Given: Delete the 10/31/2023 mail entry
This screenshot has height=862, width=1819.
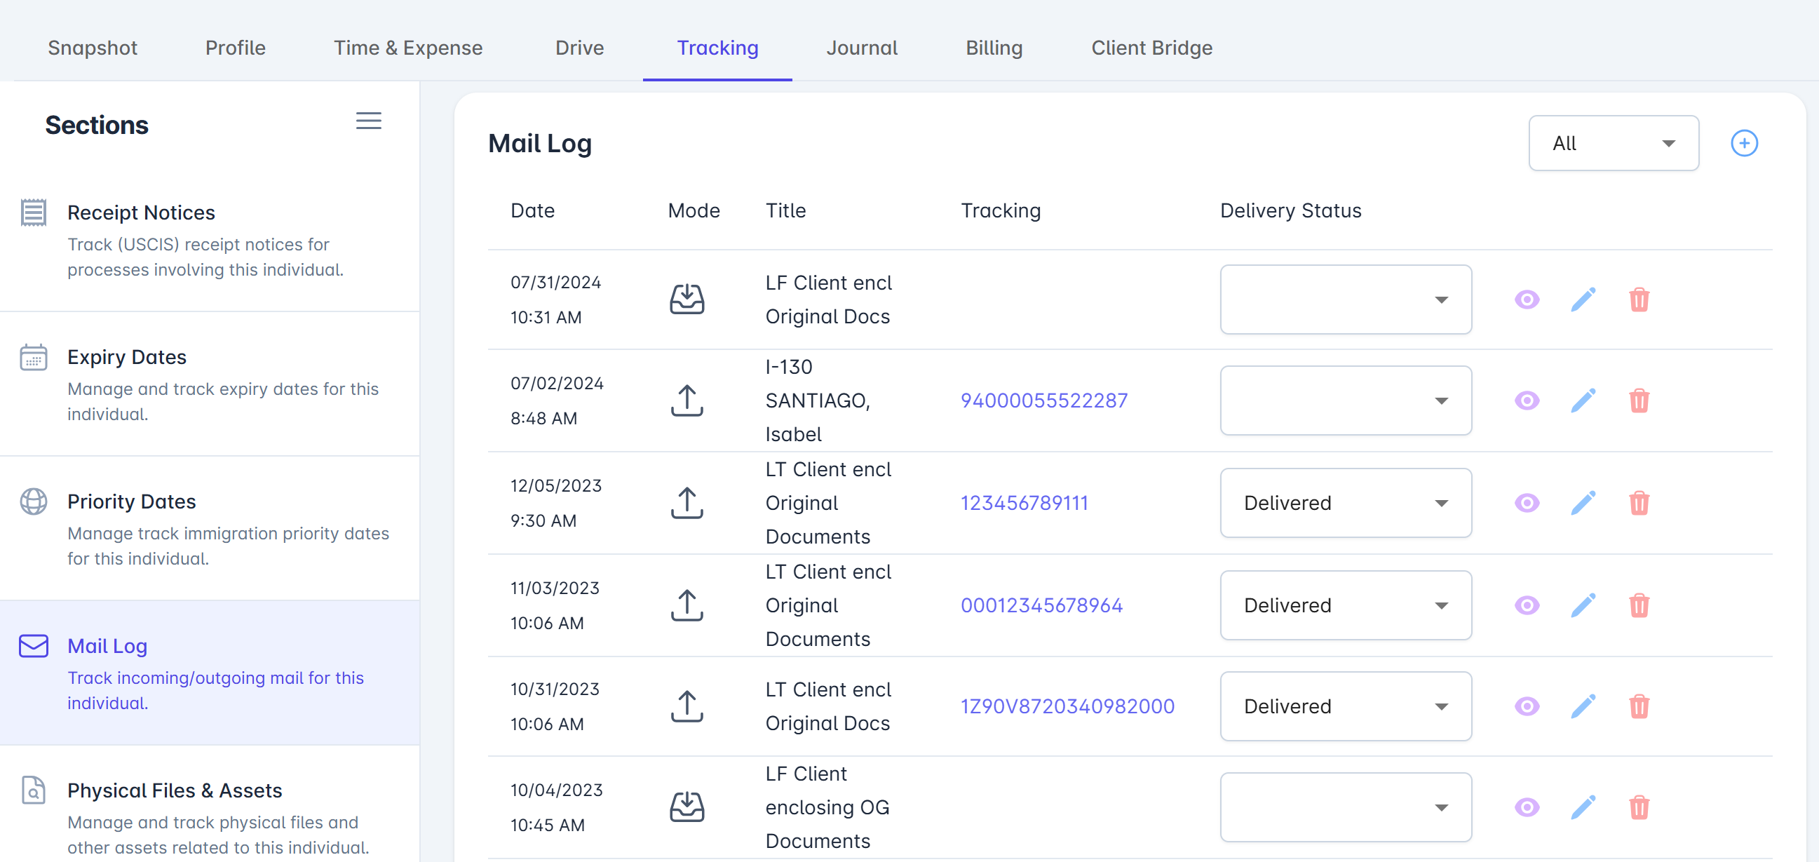Looking at the screenshot, I should 1639,706.
